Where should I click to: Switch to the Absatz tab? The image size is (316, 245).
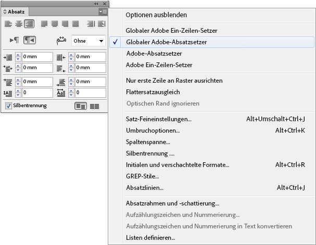pos(14,11)
